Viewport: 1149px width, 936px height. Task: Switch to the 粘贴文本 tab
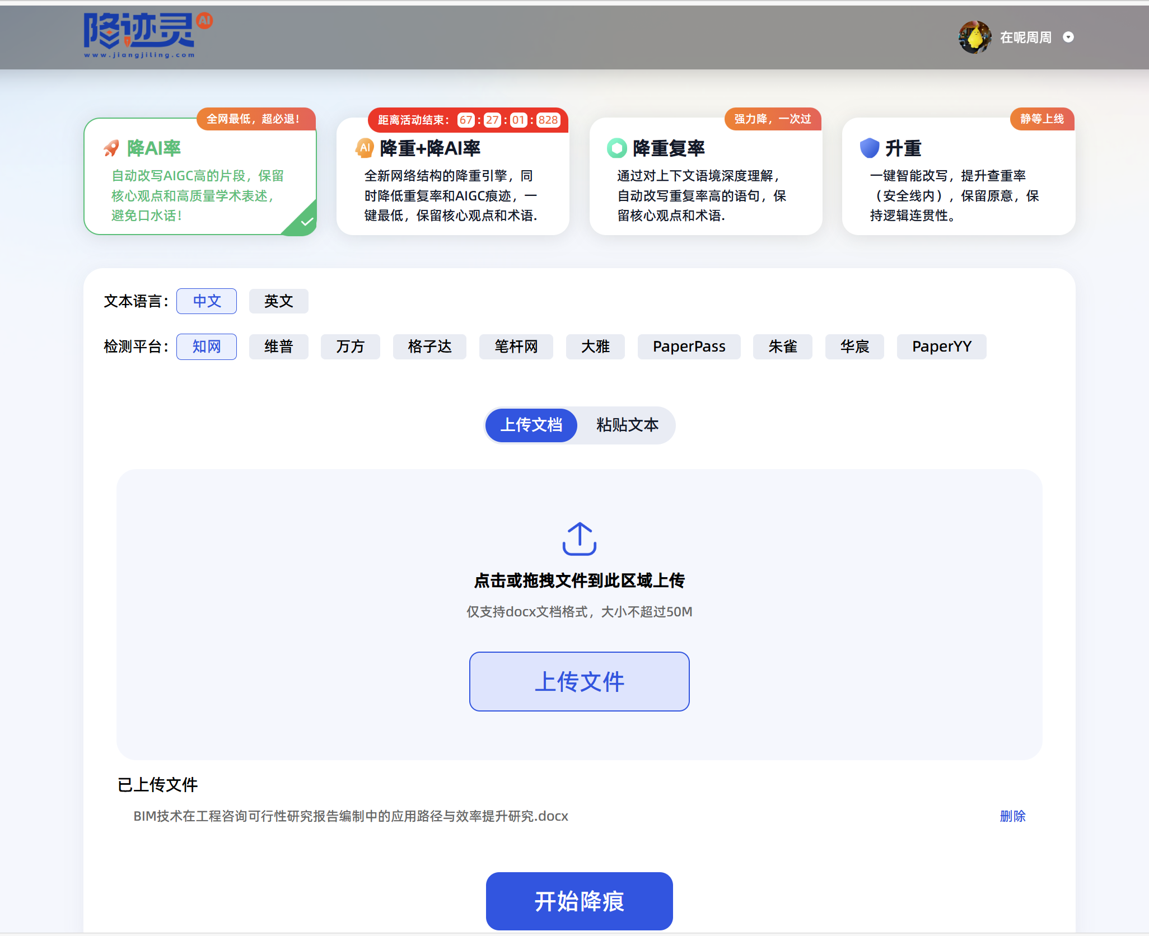[x=627, y=425]
